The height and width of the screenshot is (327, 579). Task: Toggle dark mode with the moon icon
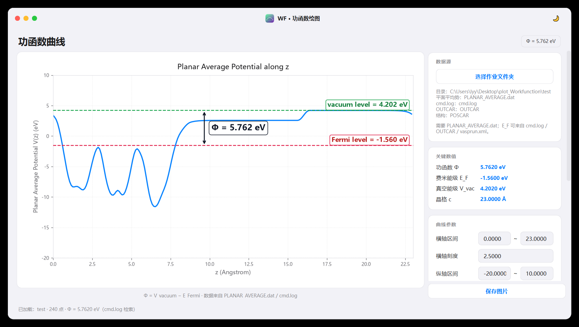[x=556, y=18]
